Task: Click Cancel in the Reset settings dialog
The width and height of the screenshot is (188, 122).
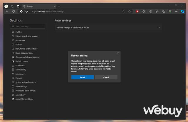Action: point(106,77)
